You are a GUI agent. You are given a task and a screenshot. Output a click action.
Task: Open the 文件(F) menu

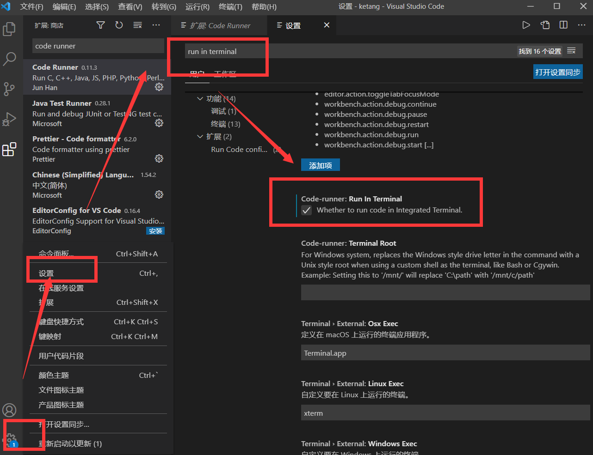(x=31, y=7)
